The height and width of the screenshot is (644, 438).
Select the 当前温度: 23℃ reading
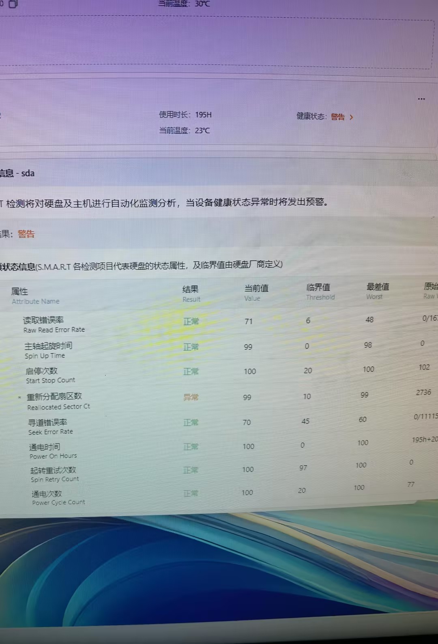[185, 131]
